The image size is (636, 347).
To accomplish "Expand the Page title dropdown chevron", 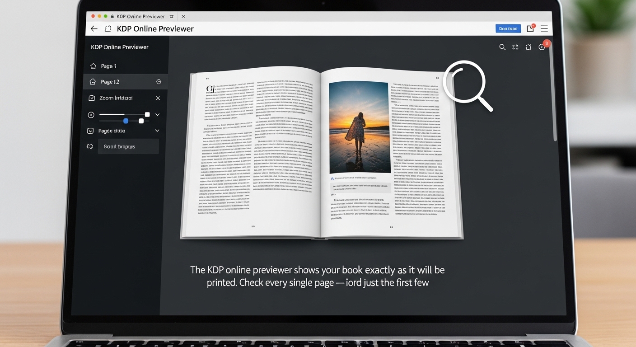I will click(x=157, y=130).
